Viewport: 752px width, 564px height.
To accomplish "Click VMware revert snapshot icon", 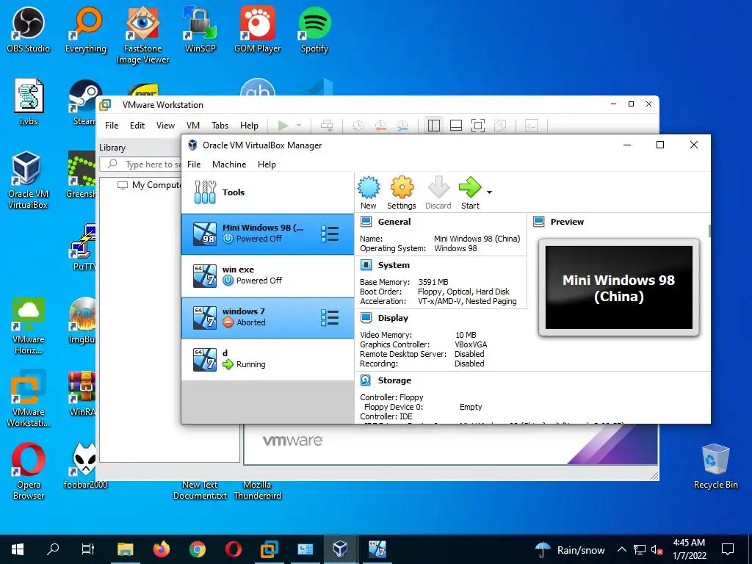I will [380, 126].
